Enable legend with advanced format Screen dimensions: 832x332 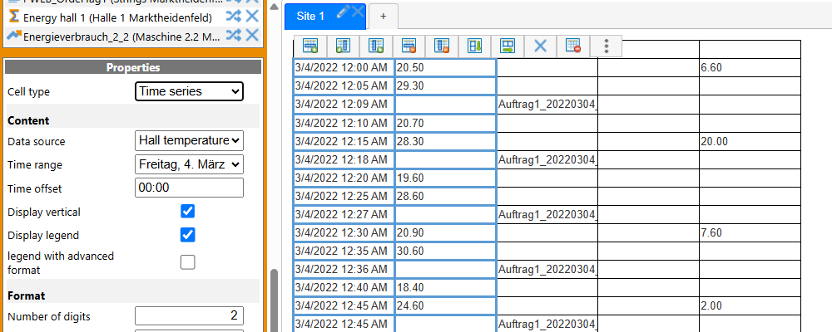point(188,262)
